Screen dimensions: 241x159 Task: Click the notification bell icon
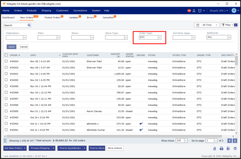(194, 11)
